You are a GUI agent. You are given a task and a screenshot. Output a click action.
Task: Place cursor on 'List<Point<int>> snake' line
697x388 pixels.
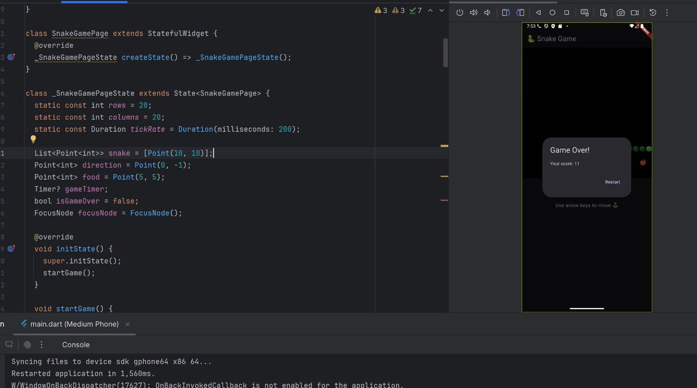point(124,153)
